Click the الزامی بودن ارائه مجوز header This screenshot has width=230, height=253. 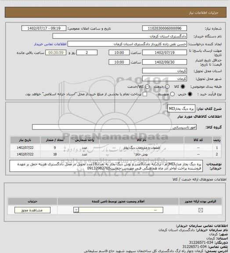click(200, 201)
